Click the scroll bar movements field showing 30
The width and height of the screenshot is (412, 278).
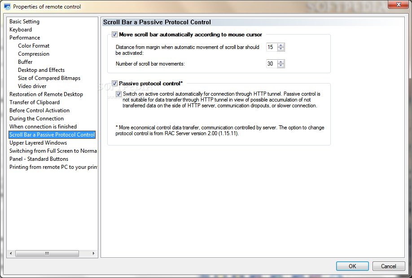(272, 64)
